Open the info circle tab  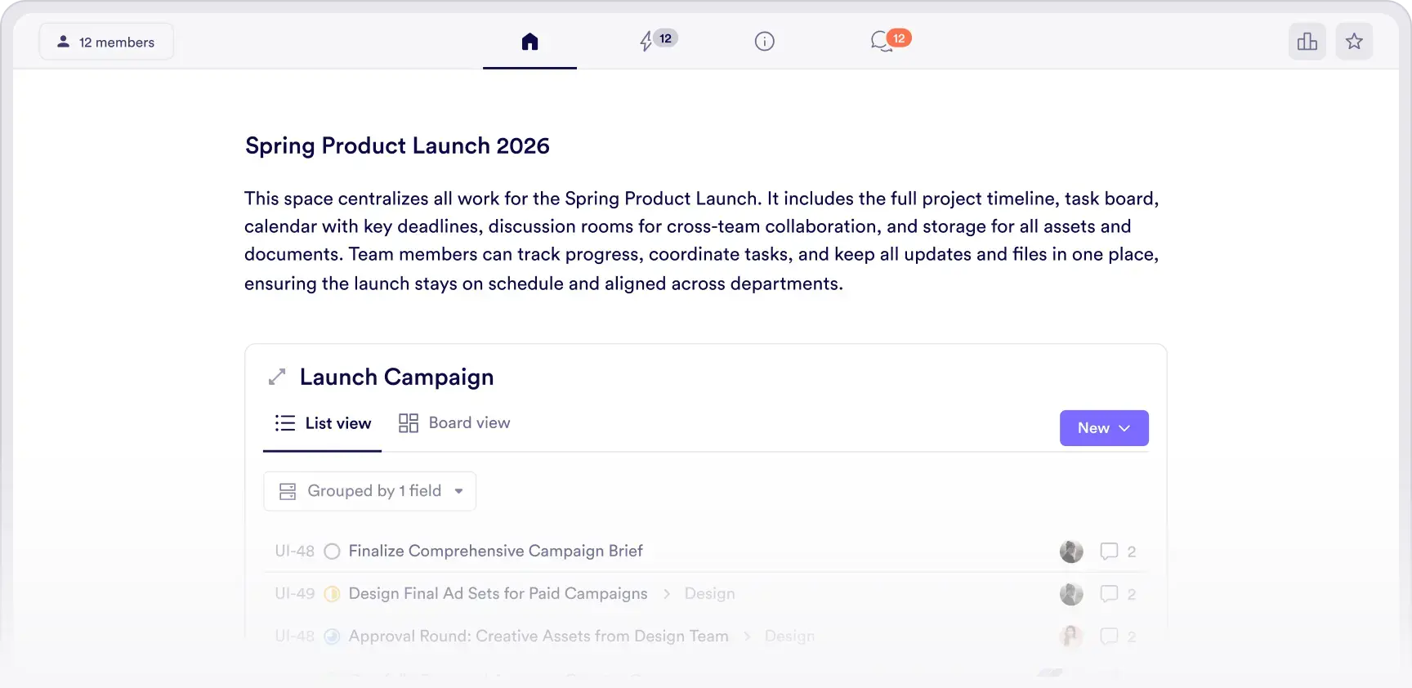point(764,41)
